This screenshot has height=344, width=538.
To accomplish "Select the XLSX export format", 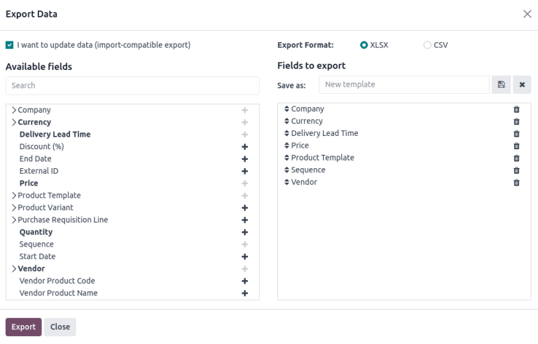I will click(364, 45).
